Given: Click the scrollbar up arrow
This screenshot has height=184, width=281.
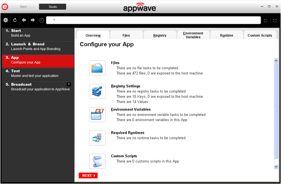Looking at the screenshot, I should (276, 61).
